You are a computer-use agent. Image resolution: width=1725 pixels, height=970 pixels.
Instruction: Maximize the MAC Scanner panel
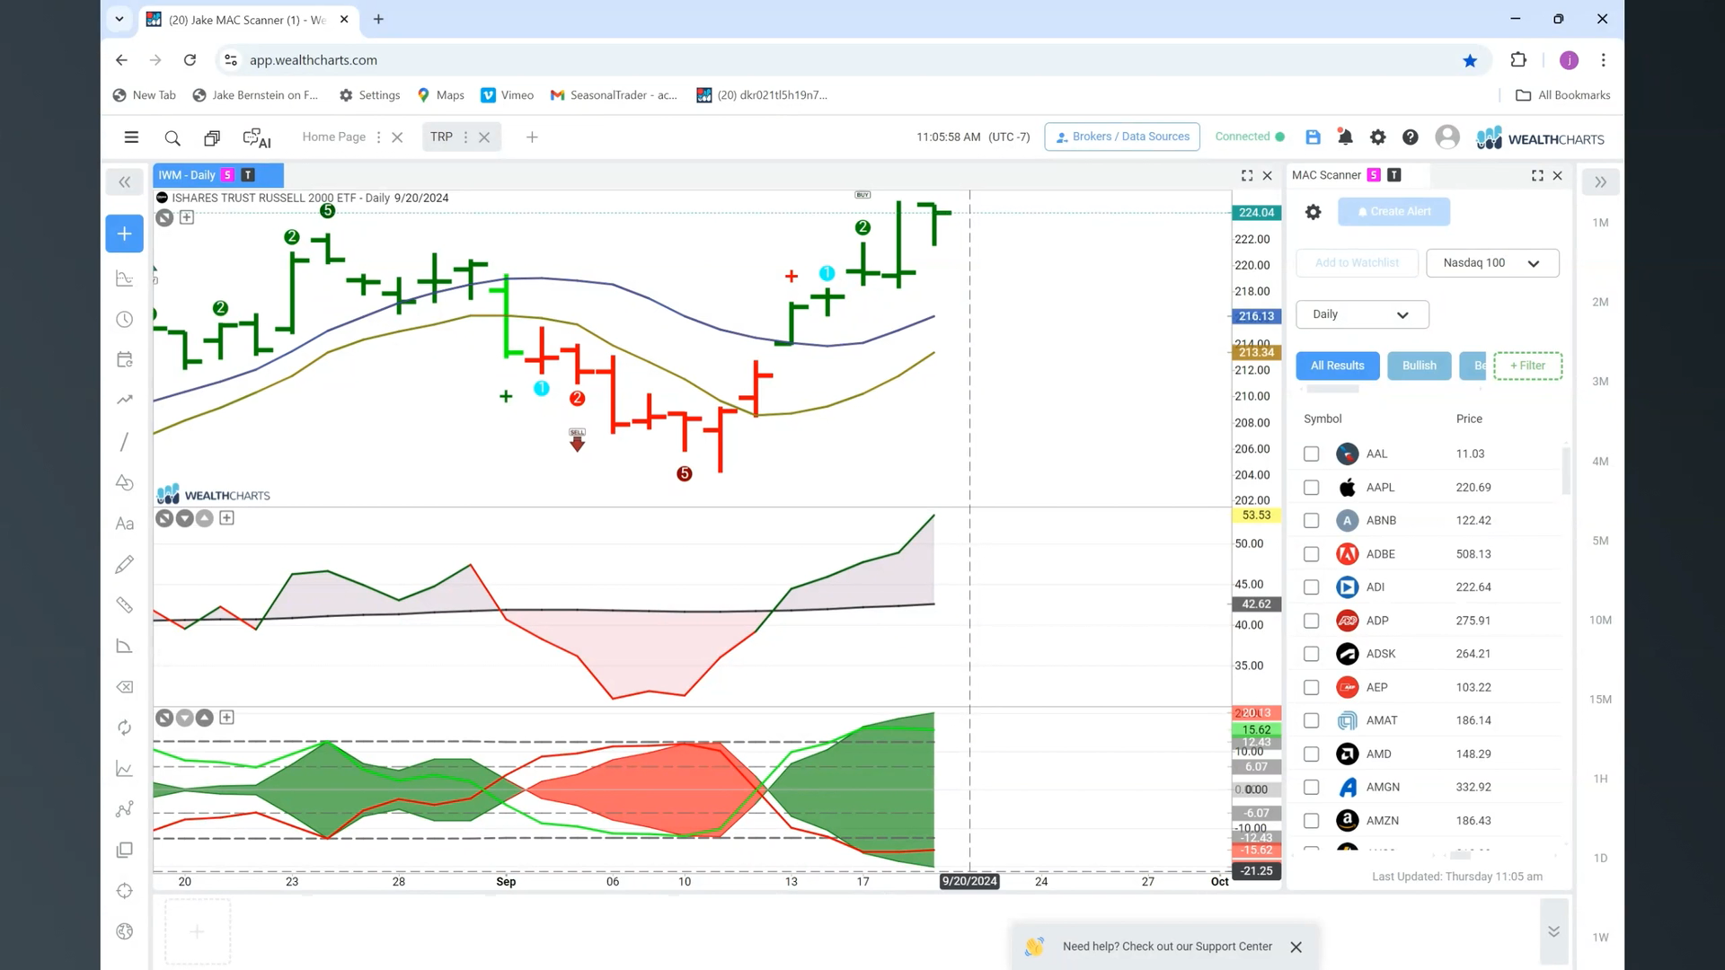[x=1537, y=176]
